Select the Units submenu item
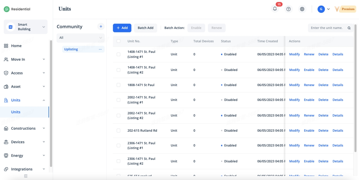Viewport: 359px width, 180px height. (16, 112)
